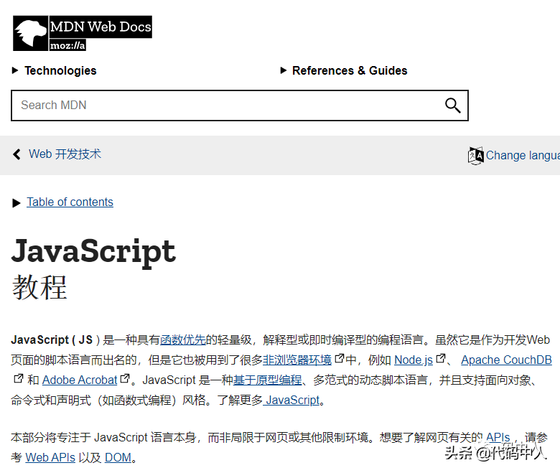
Task: Click the bold JavaScript ( JS ) text
Action: coord(55,339)
